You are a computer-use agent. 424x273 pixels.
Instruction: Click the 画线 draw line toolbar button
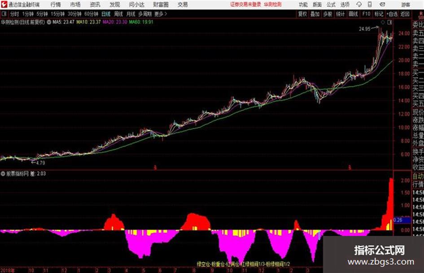pos(353,14)
